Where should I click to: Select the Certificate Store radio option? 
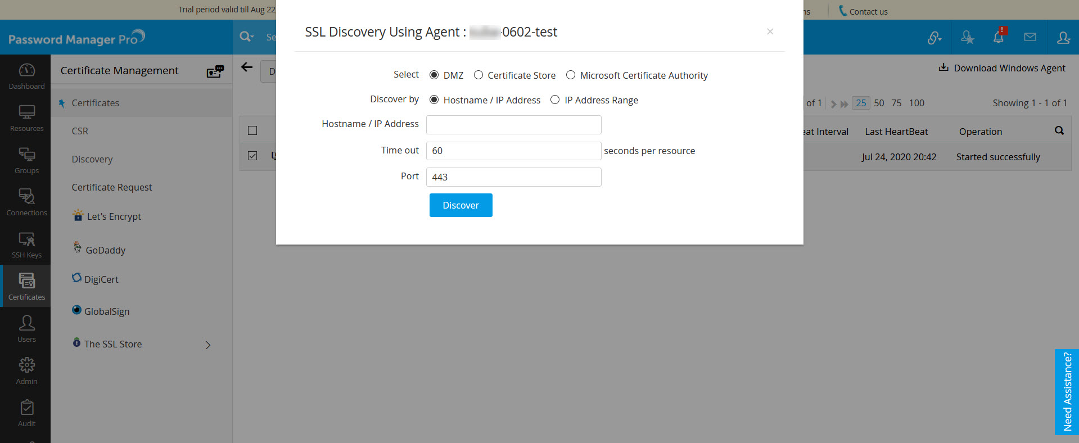[478, 75]
